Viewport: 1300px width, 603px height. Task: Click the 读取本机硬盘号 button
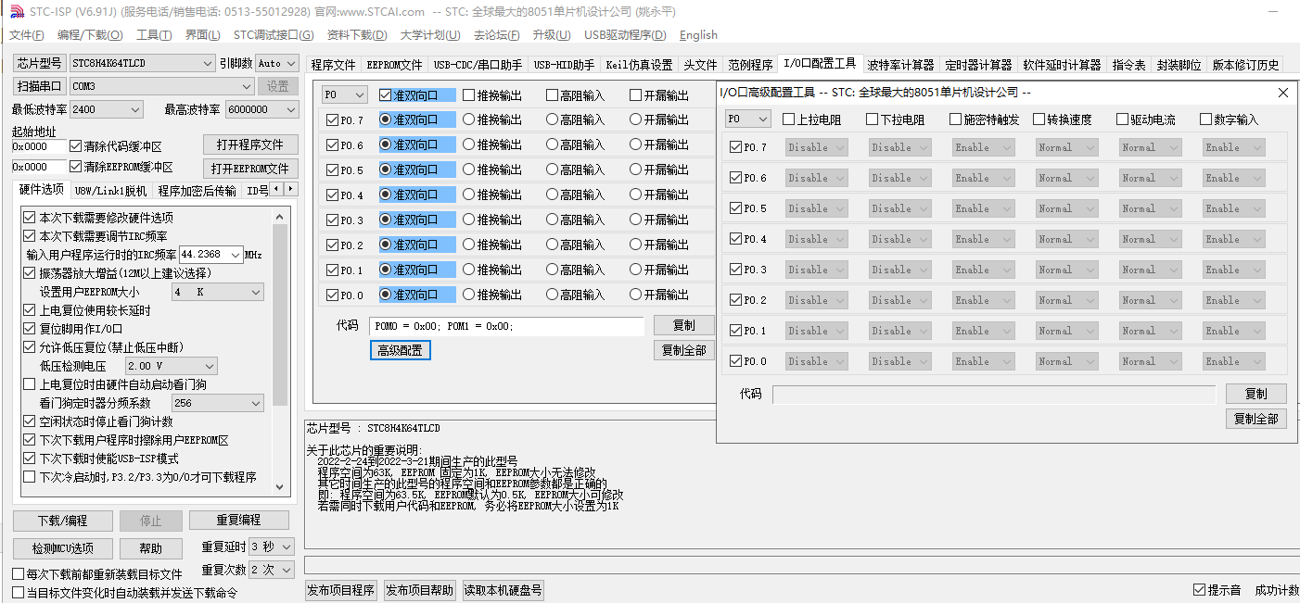pyautogui.click(x=503, y=590)
